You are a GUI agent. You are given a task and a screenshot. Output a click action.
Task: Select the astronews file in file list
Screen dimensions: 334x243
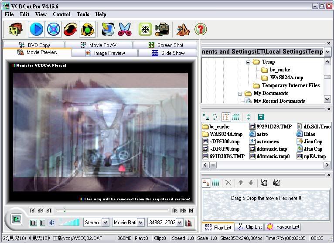point(264,142)
